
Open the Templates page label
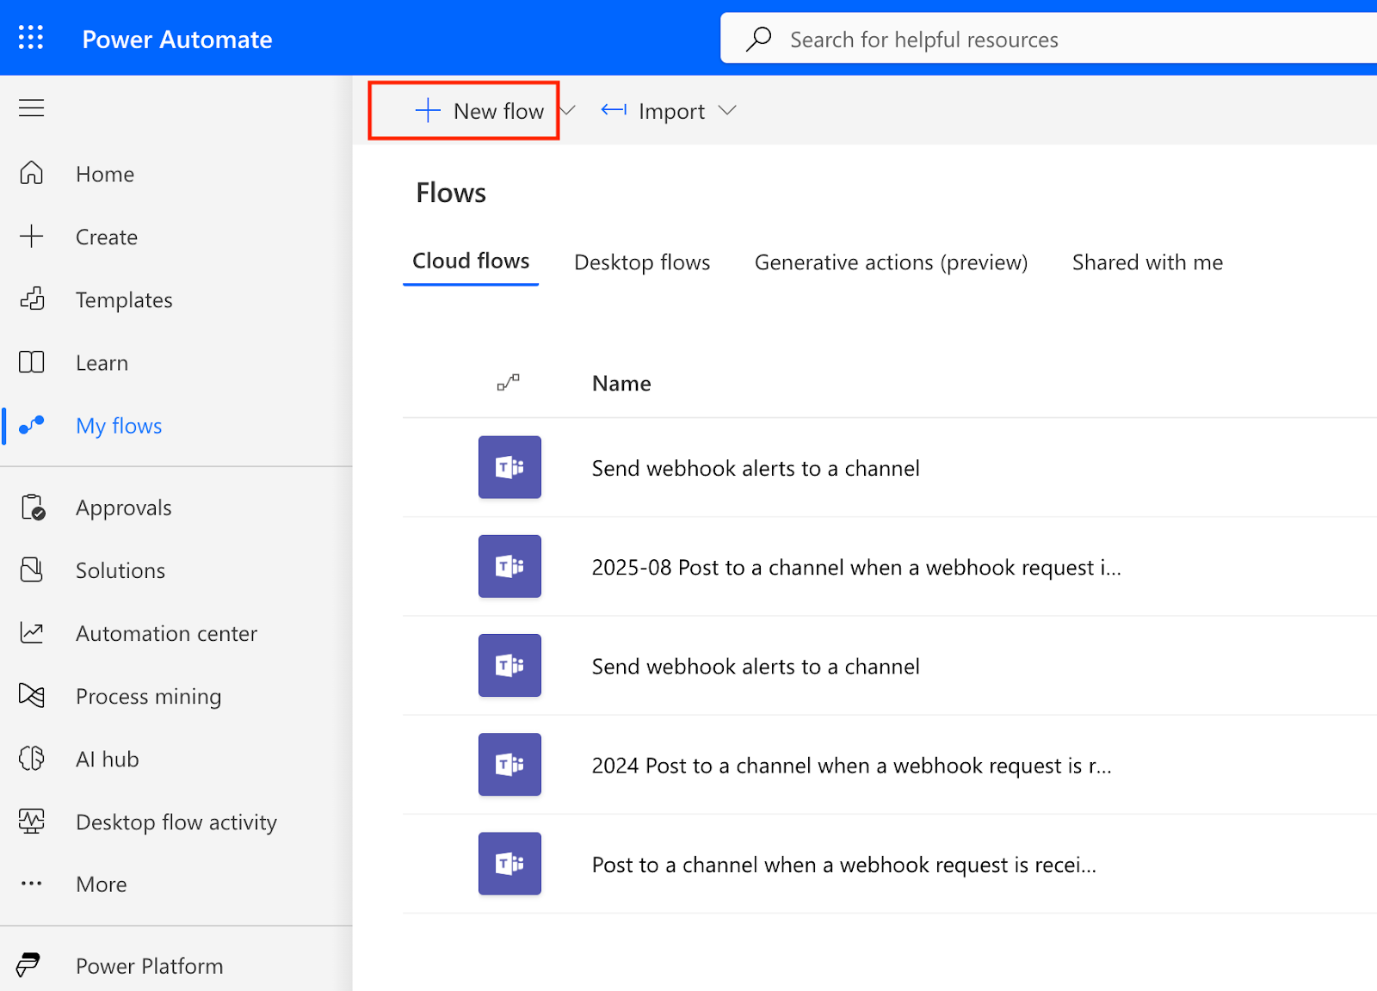[x=124, y=300]
